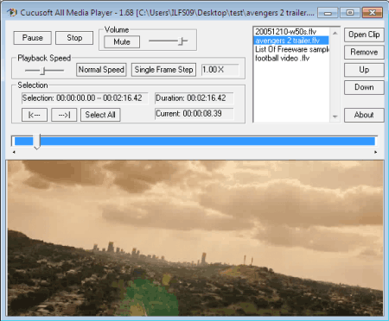Set selection end with --->I button

(64, 115)
